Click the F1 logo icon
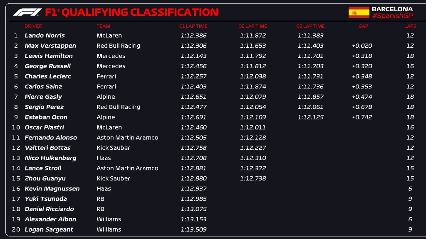This screenshot has width=426, height=239. [x=27, y=12]
